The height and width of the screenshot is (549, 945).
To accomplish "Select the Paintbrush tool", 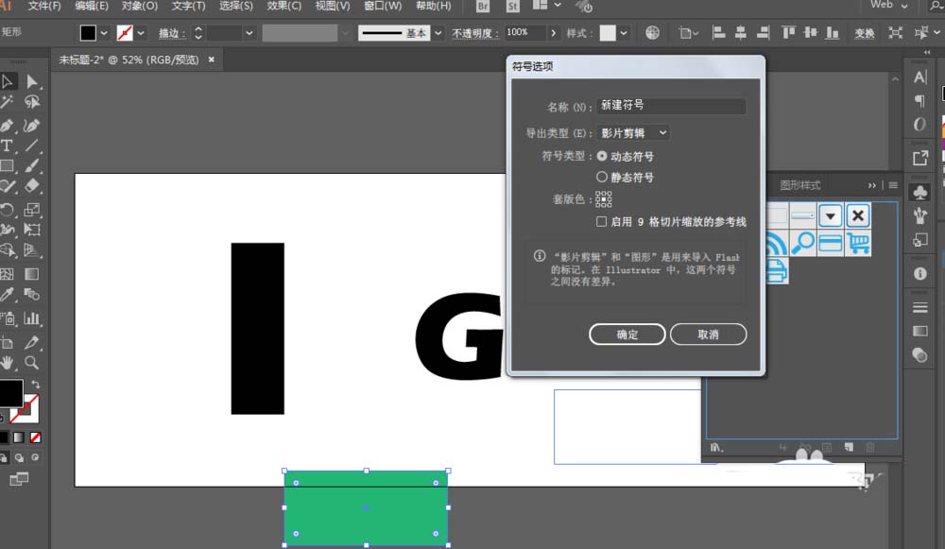I will coord(32,165).
